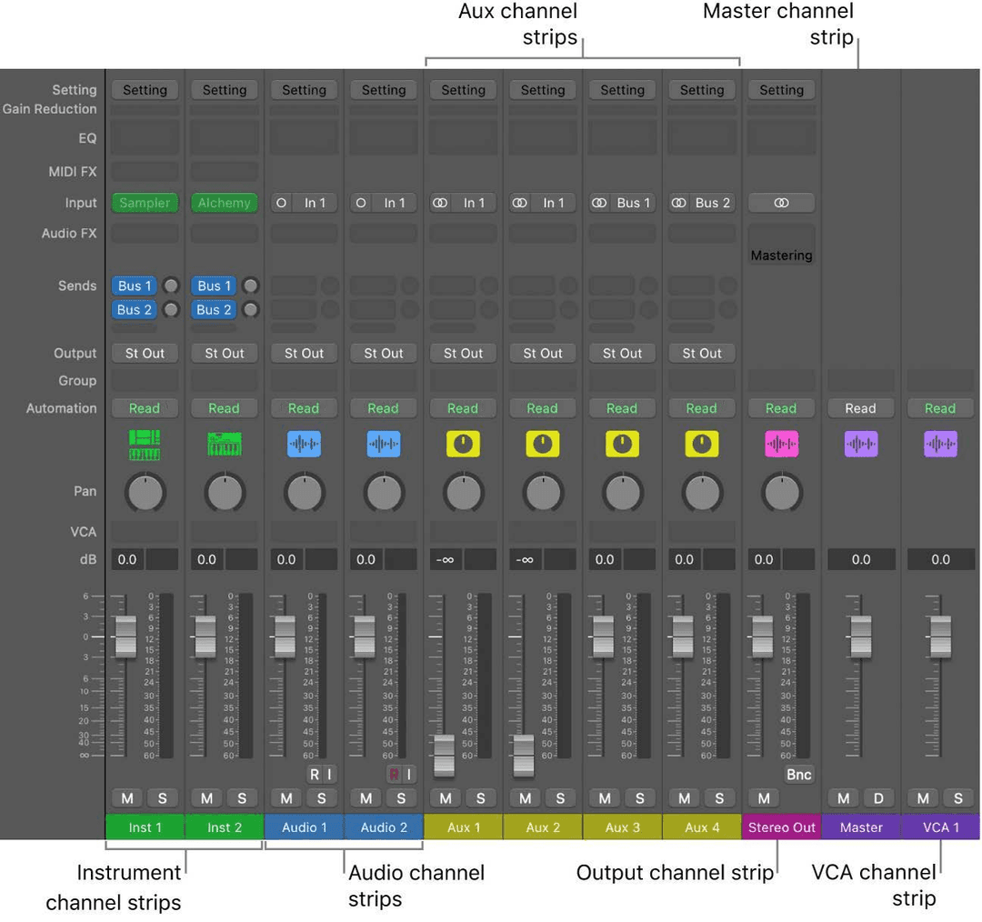
Task: Toggle mono format button on Audio 1 input
Action: coord(281,203)
